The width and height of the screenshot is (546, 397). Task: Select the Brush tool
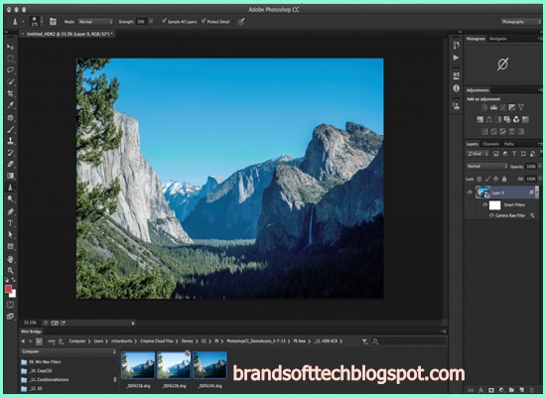11,129
